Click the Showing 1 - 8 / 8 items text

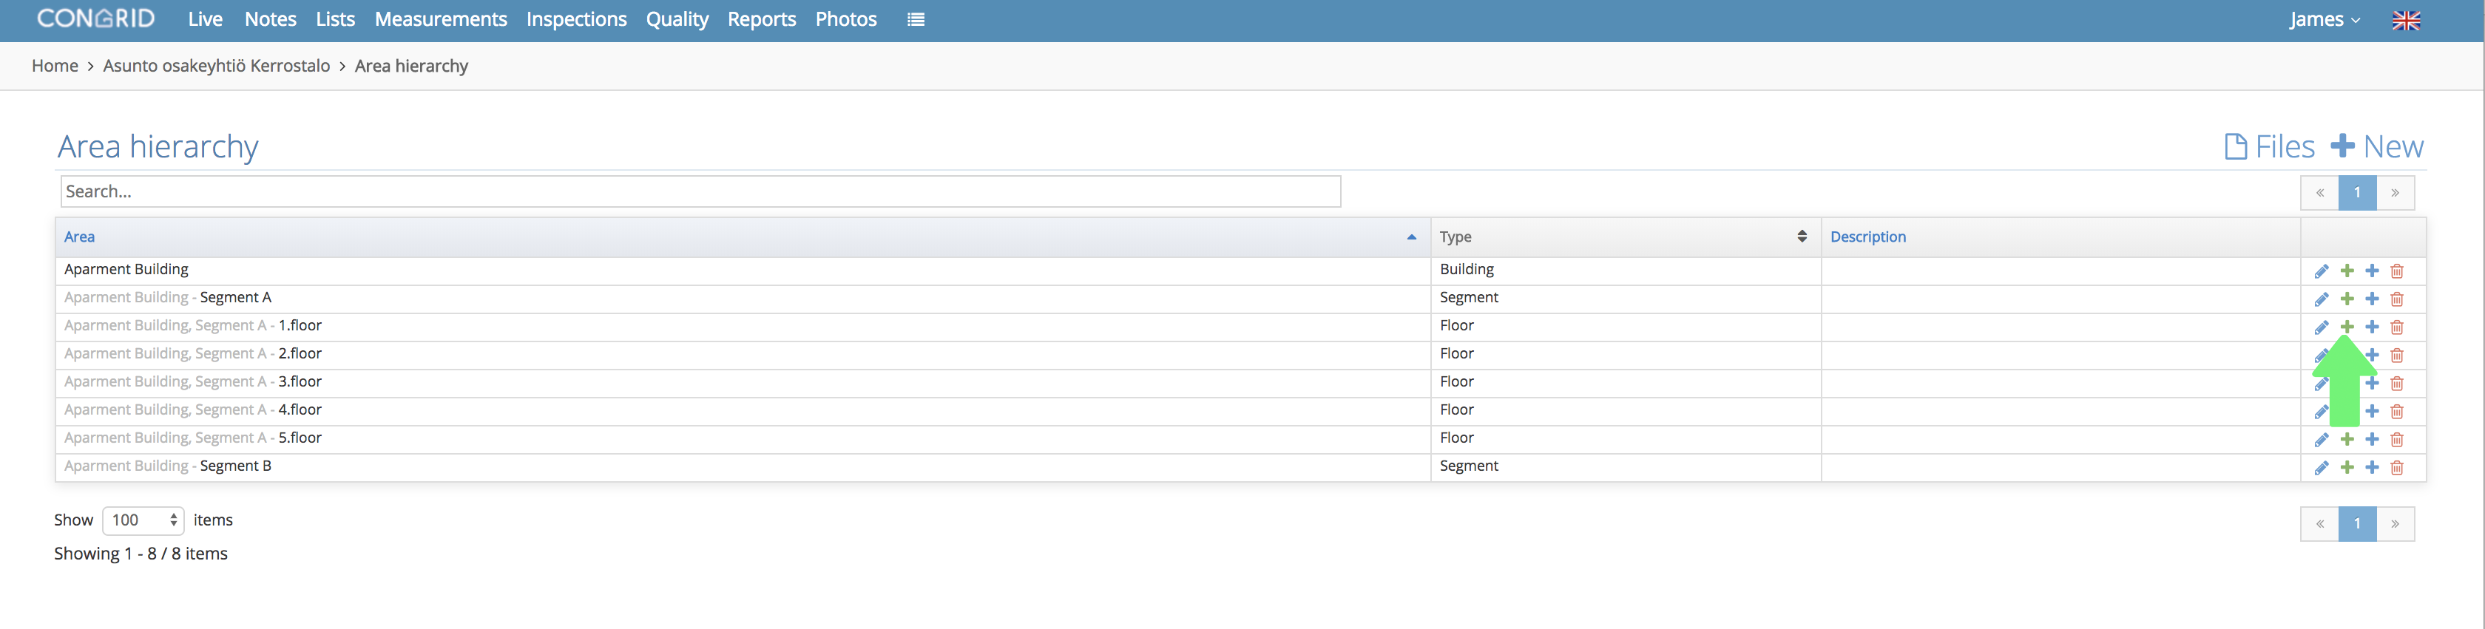[141, 554]
